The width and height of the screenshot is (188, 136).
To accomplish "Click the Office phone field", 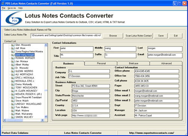I will (157, 71).
